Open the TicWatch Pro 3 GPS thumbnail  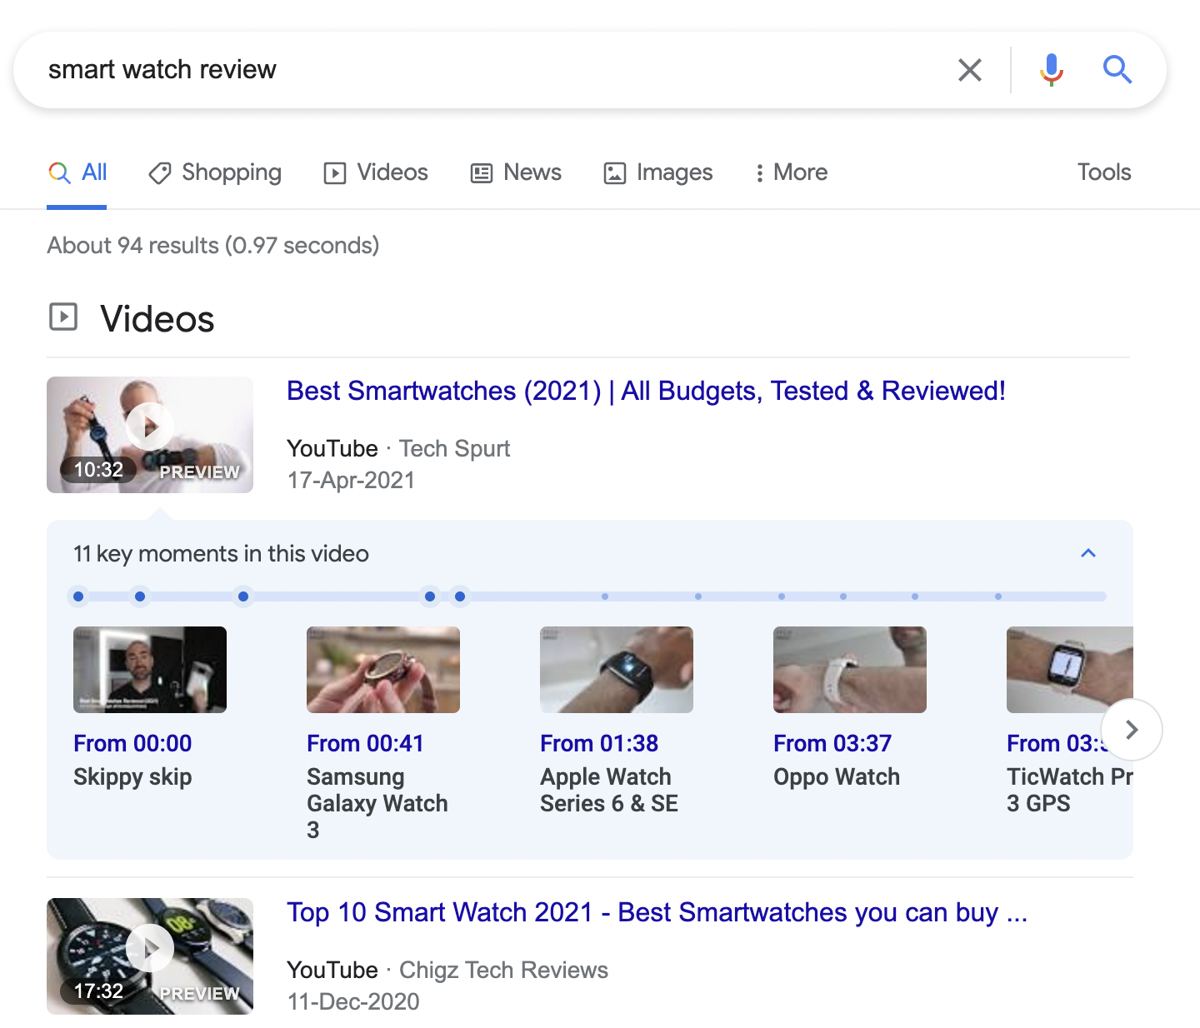(1070, 670)
